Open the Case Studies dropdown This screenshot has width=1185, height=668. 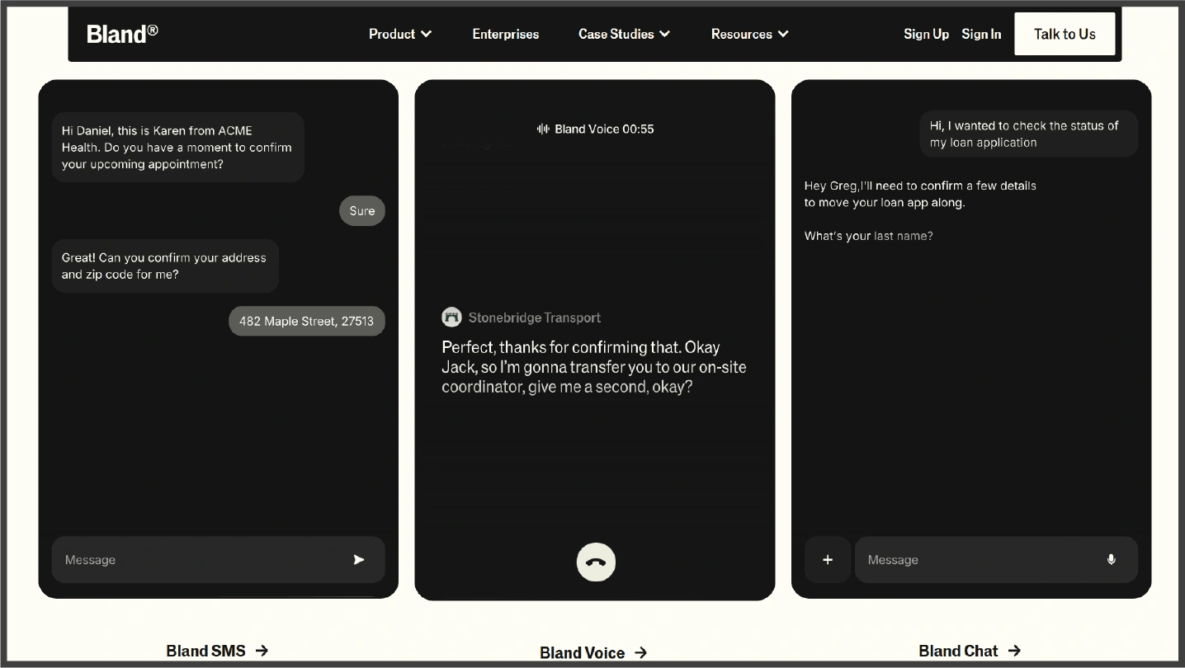624,34
